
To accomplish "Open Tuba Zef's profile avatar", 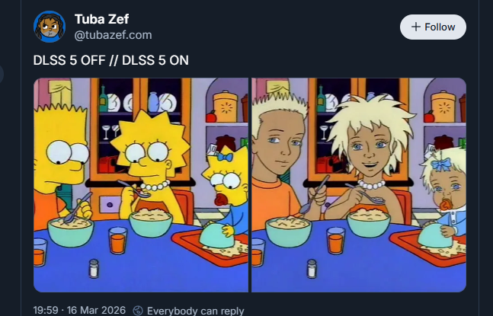I will (50, 27).
